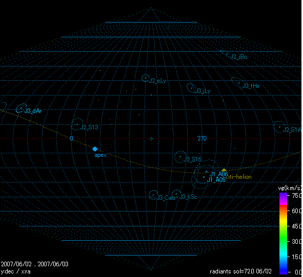This screenshot has height=277, width=303.
Task: Click the blue apex diamond marker
Action: (95, 149)
